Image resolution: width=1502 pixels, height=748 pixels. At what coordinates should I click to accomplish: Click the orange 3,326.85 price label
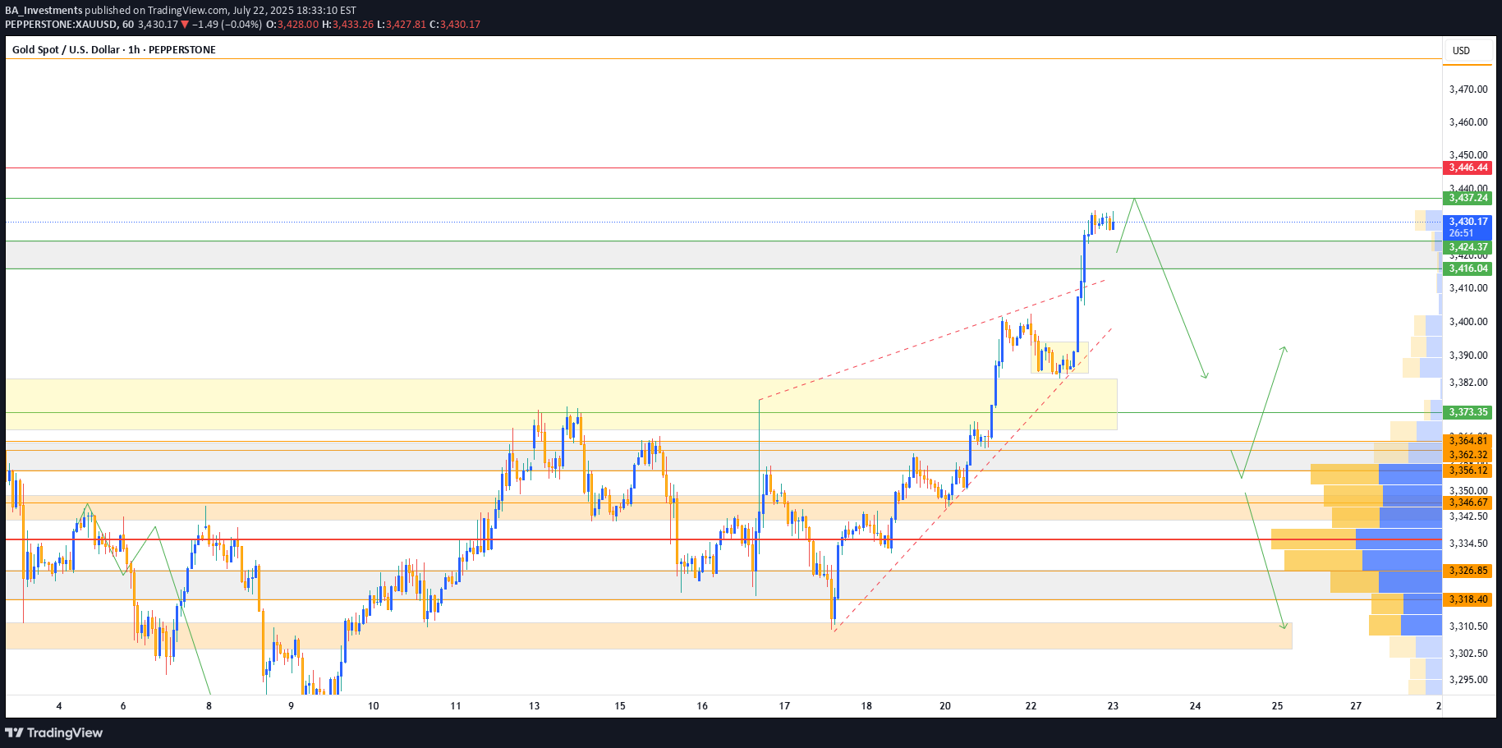[x=1468, y=571]
